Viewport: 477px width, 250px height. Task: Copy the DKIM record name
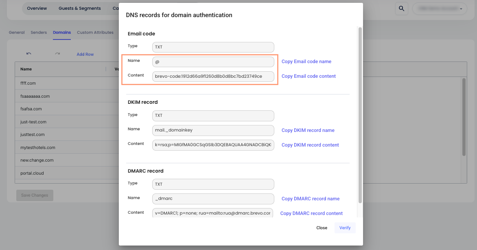[308, 130]
